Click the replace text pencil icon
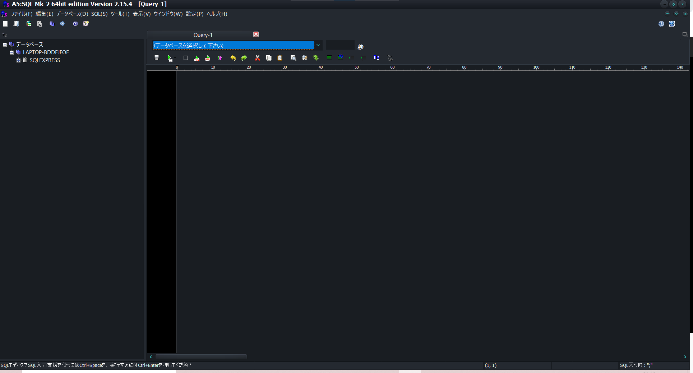 305,58
